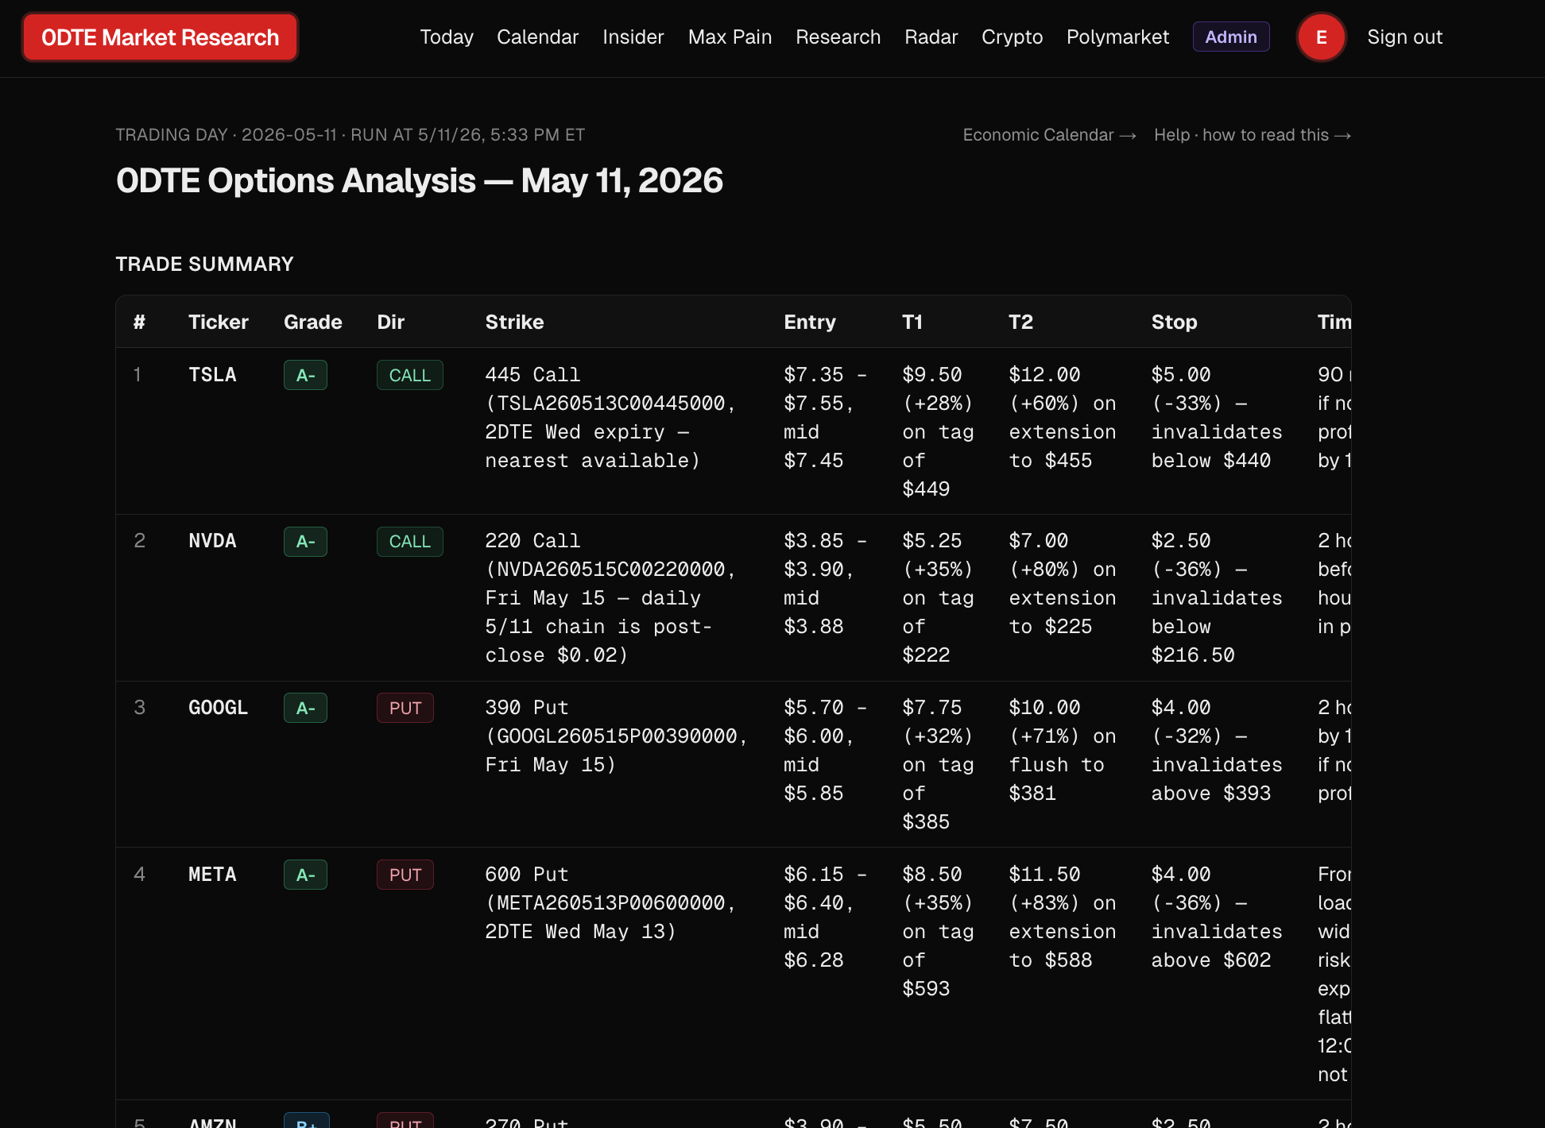Open the Insider nav item
Image resolution: width=1545 pixels, height=1128 pixels.
coord(633,37)
